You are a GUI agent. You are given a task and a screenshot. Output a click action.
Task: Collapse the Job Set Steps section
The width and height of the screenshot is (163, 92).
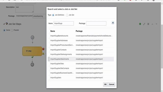click(x=4, y=24)
